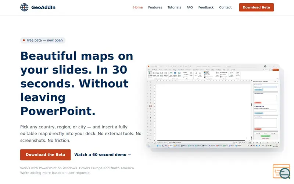Open the PowerPoint add-in screenshot image
Image resolution: width=294 pixels, height=184 pixels.
[213, 106]
